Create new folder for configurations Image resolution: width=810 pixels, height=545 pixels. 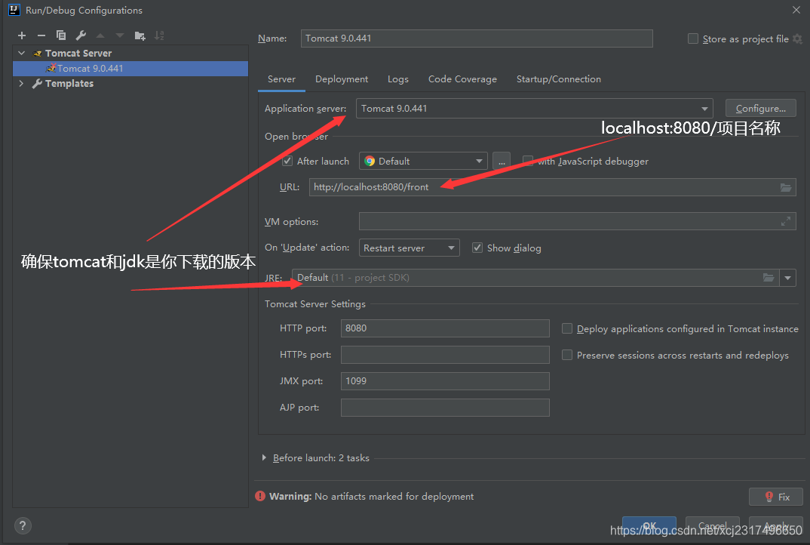140,35
